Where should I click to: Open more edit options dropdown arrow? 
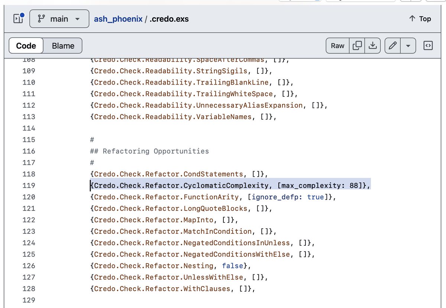coord(408,46)
